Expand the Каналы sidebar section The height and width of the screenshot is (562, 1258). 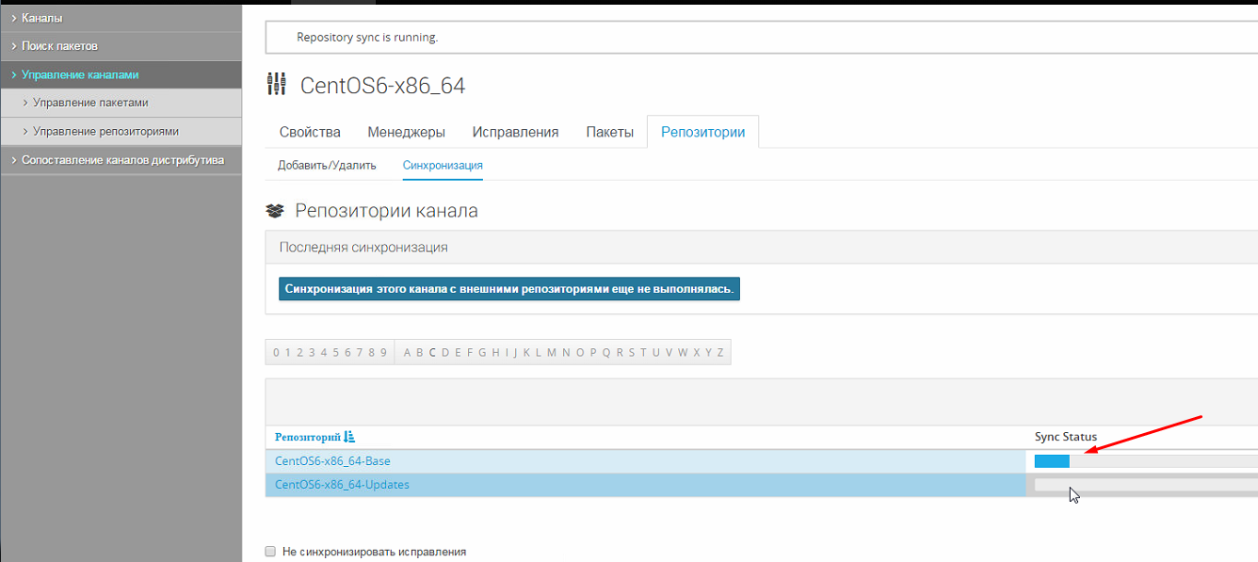41,18
